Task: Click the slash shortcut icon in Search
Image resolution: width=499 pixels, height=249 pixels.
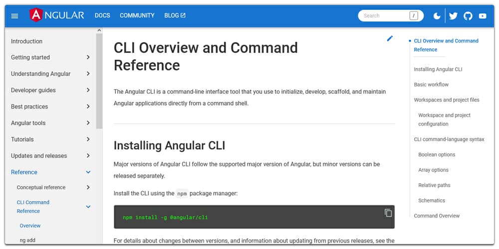Action: point(414,15)
